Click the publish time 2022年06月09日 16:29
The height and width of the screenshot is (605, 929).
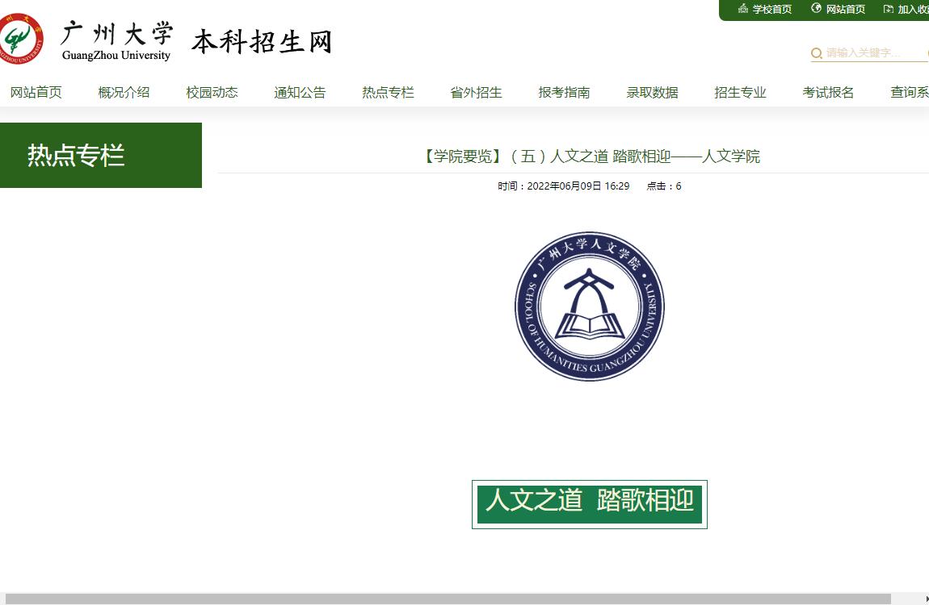point(563,186)
